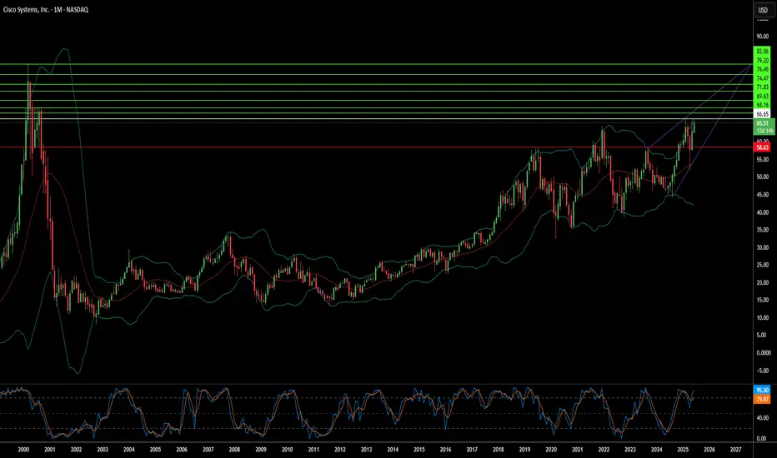The width and height of the screenshot is (777, 458).
Task: Click the 2016 label on time axis
Action: pyautogui.click(x=445, y=450)
